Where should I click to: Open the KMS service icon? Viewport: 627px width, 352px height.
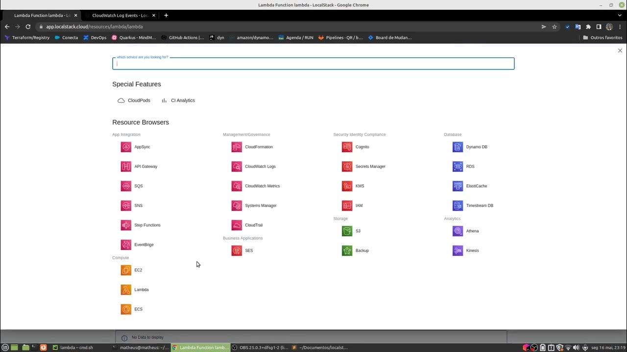[347, 186]
